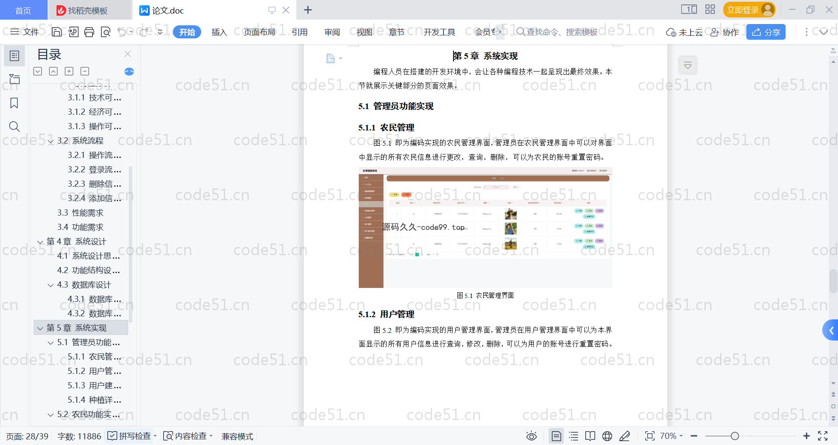838x445 pixels.
Task: Click the Print icon in the toolbar
Action: 89,32
